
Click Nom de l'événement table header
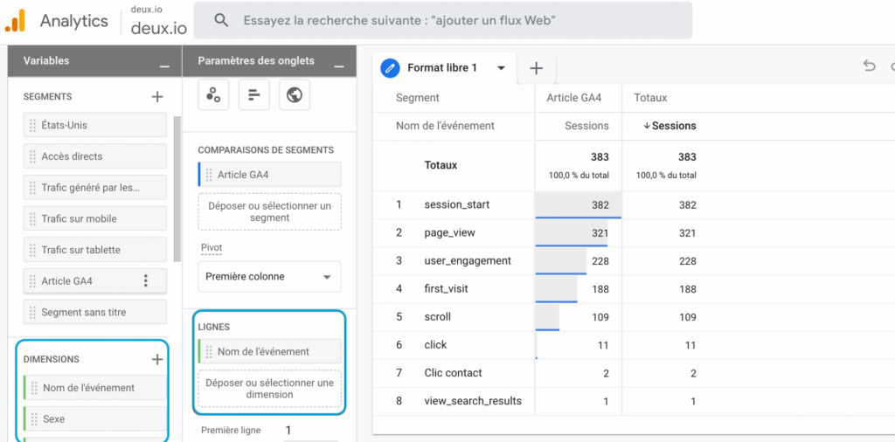coord(445,126)
